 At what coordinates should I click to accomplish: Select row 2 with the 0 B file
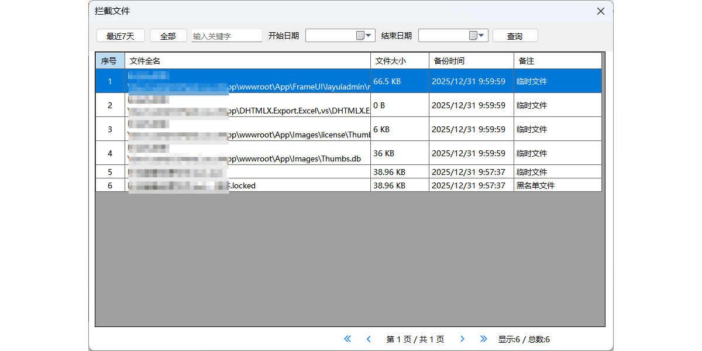[x=386, y=105]
